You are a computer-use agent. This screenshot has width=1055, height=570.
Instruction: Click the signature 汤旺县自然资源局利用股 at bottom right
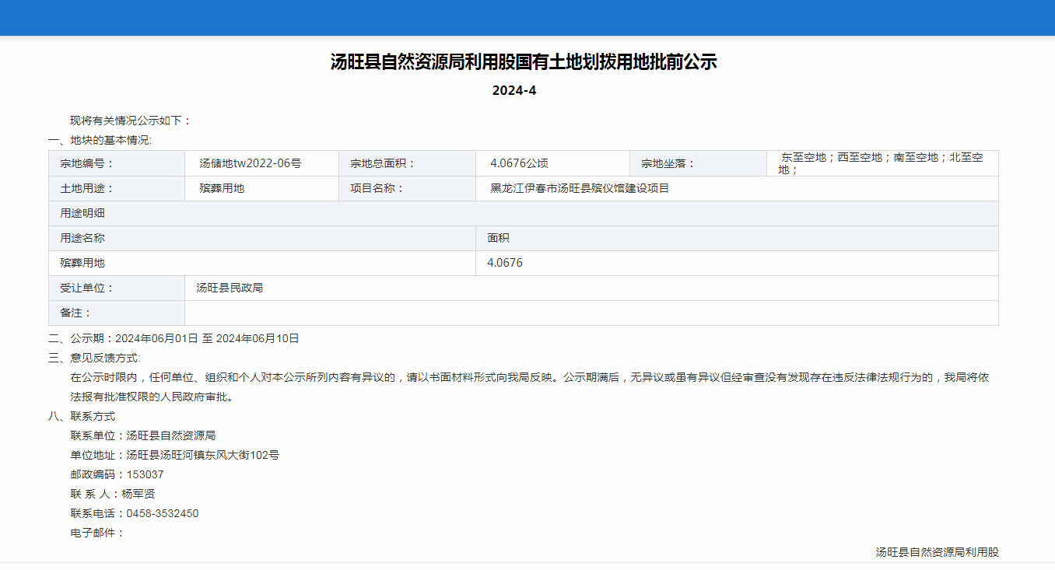click(x=937, y=552)
